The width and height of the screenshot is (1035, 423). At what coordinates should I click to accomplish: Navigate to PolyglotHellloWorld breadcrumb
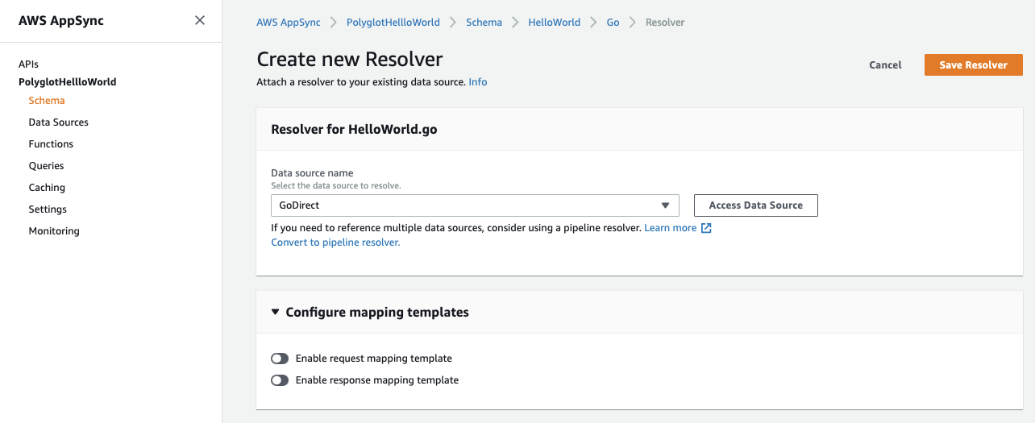click(393, 23)
